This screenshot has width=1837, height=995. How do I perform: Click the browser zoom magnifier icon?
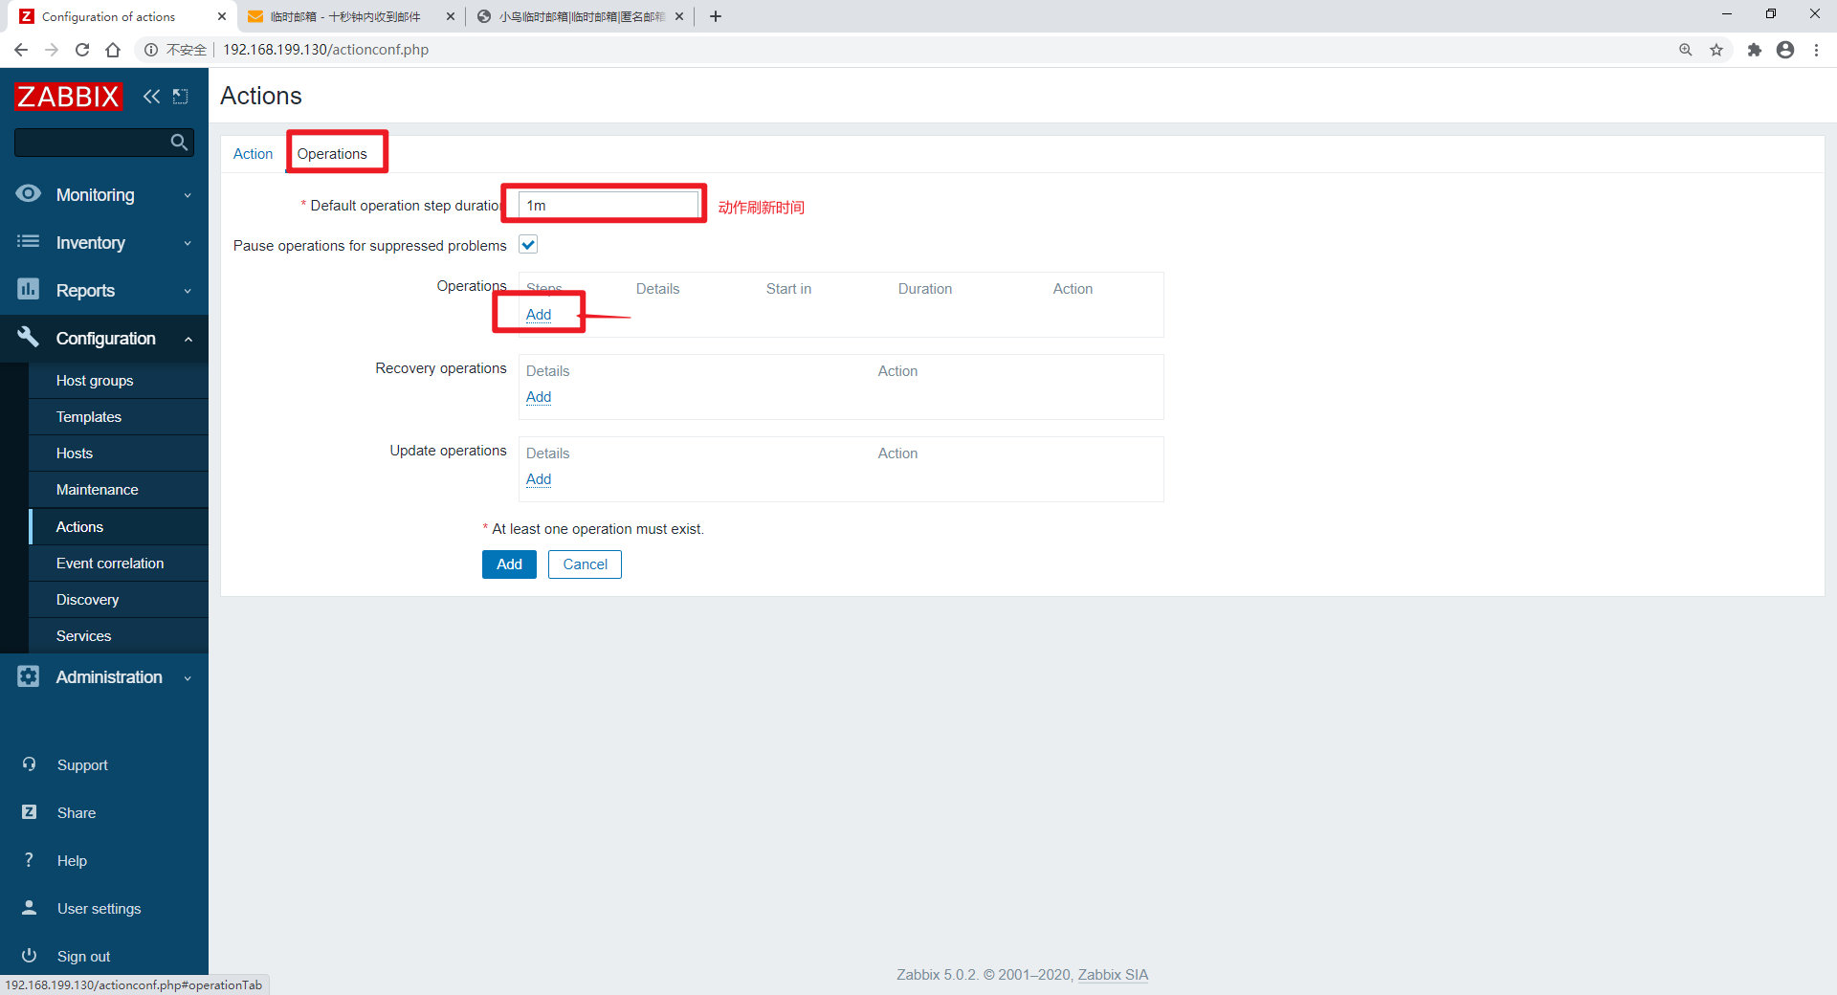tap(1686, 50)
